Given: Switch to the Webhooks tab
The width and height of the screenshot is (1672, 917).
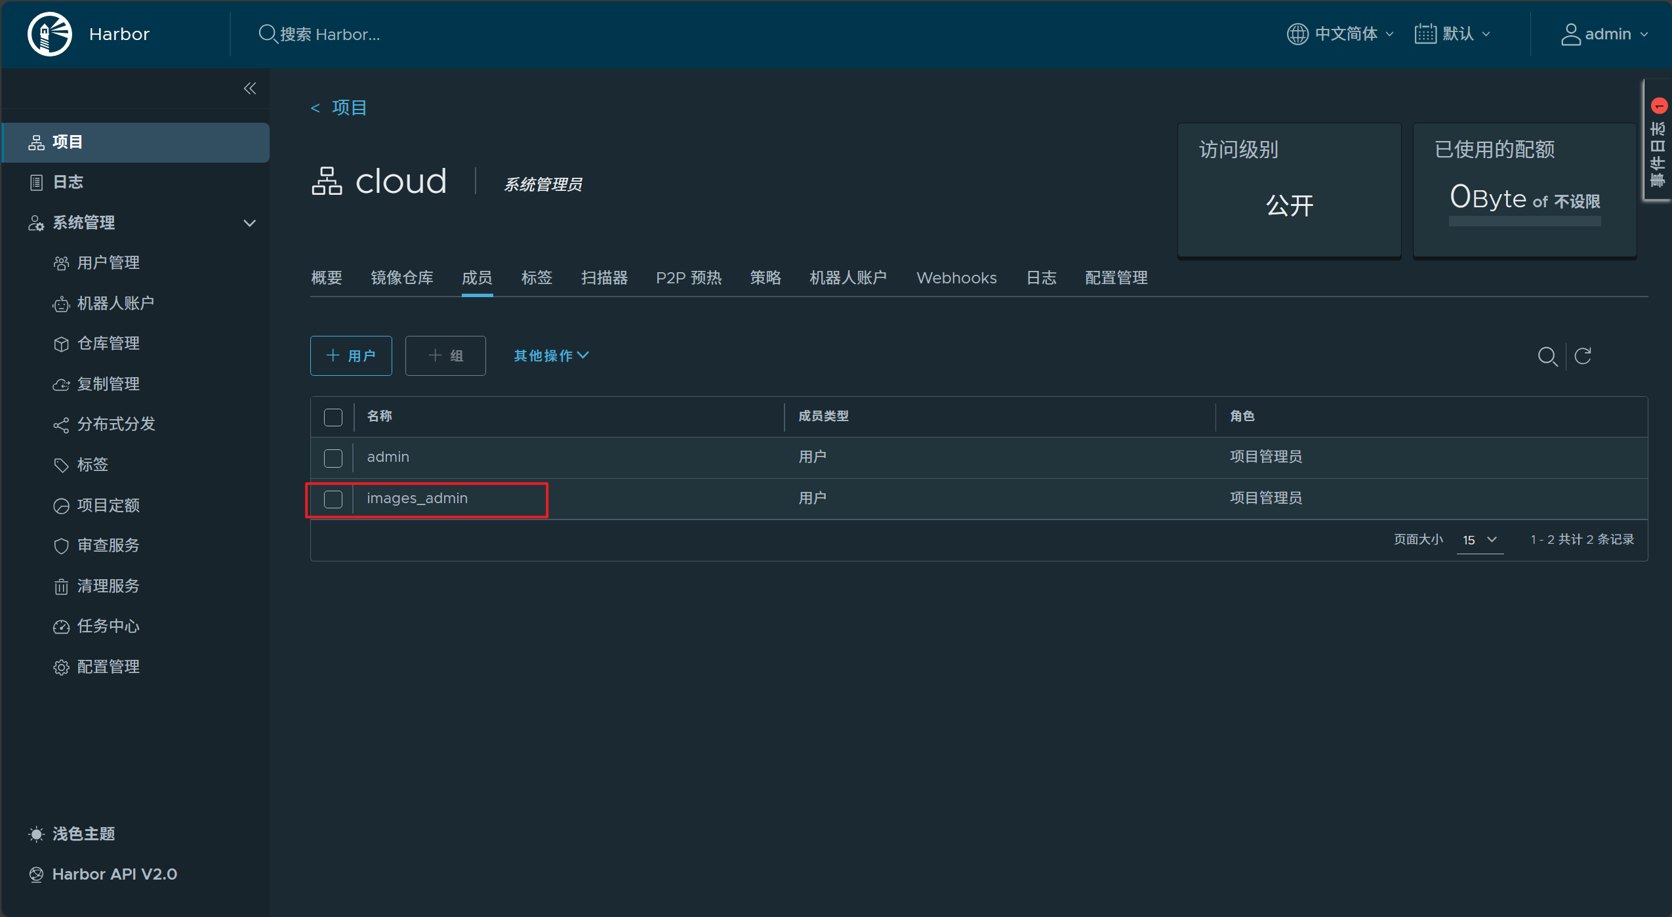Looking at the screenshot, I should (x=956, y=278).
